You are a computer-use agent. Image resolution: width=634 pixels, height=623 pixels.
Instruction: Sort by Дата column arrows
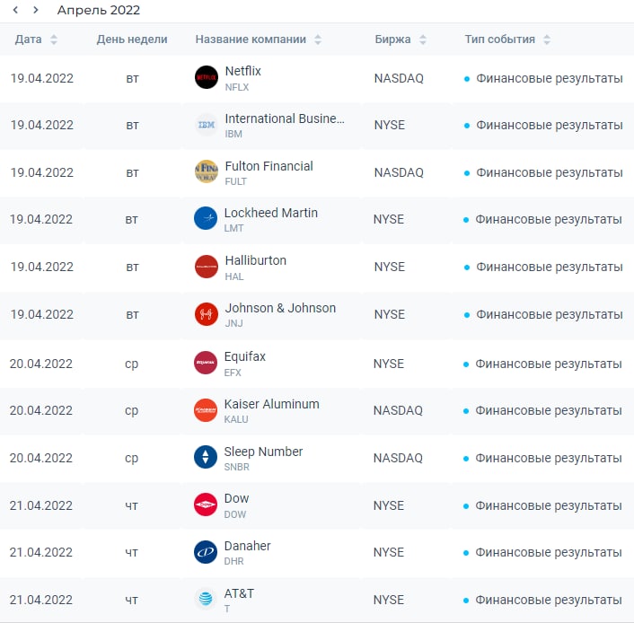[53, 39]
